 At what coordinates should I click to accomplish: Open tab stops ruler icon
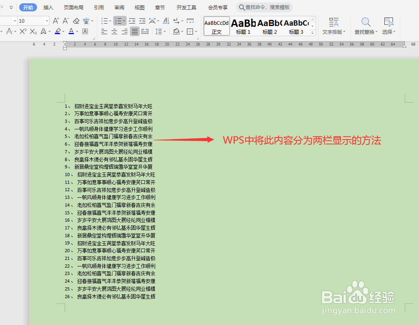click(x=190, y=21)
